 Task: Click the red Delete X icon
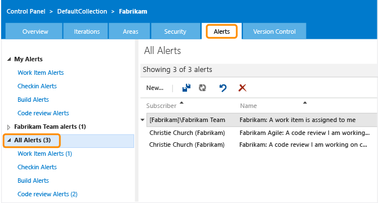tap(242, 88)
